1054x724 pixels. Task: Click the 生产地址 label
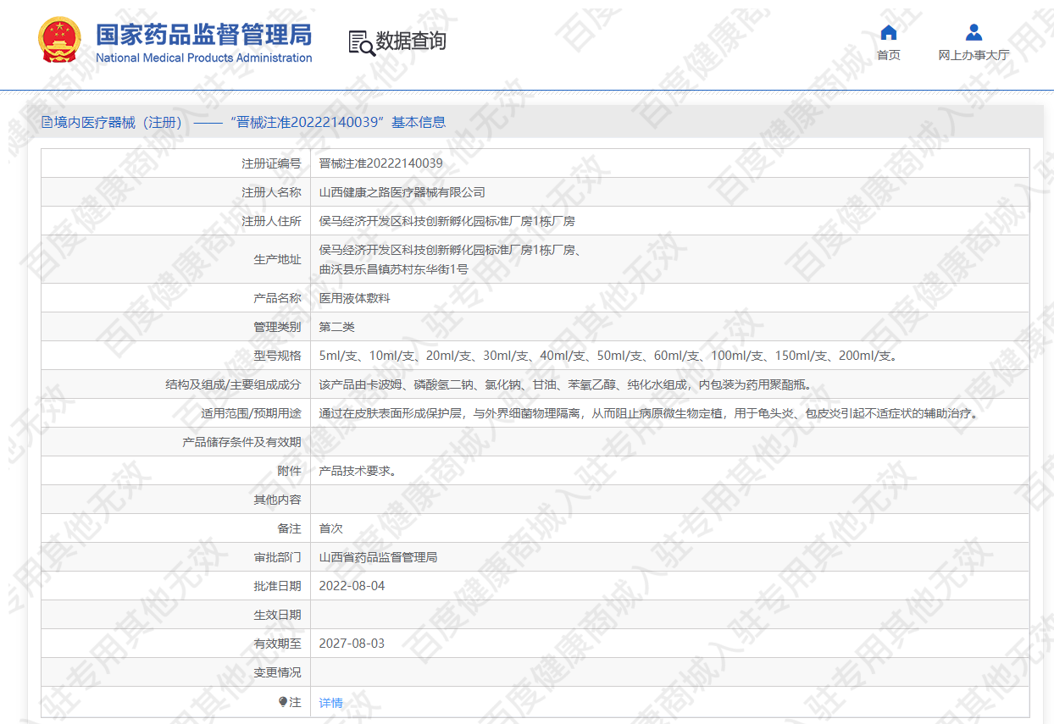pos(277,260)
